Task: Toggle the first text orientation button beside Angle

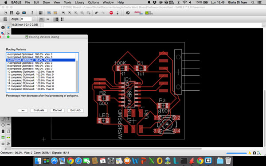Action: 41,19
